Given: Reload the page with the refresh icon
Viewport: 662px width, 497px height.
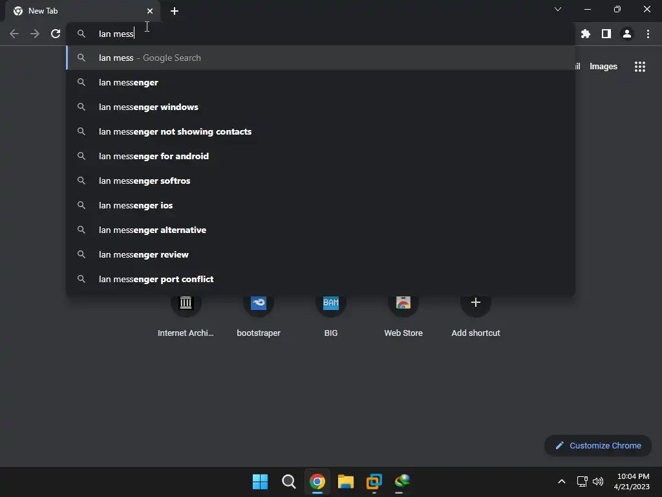Looking at the screenshot, I should (x=56, y=34).
